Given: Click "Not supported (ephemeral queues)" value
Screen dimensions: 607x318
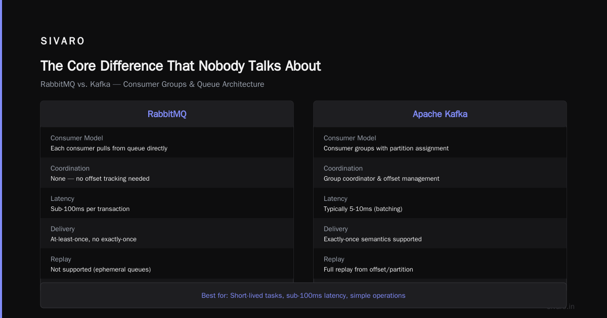Looking at the screenshot, I should pyautogui.click(x=101, y=270).
